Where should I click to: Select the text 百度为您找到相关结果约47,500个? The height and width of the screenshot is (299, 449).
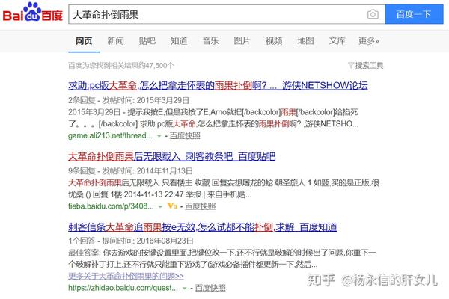120,66
